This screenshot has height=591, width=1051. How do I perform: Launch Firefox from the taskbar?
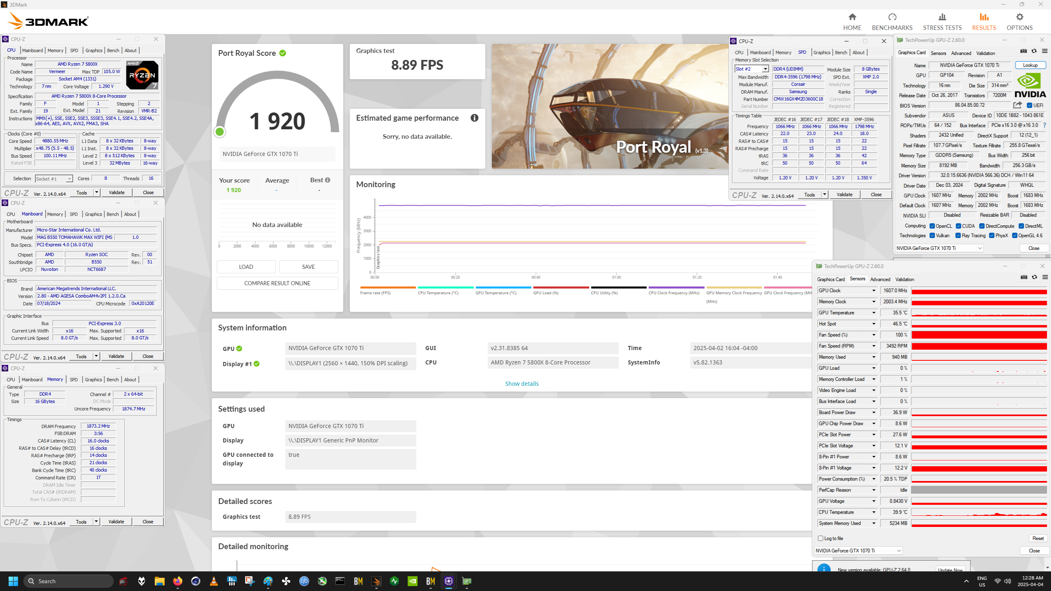pyautogui.click(x=177, y=581)
